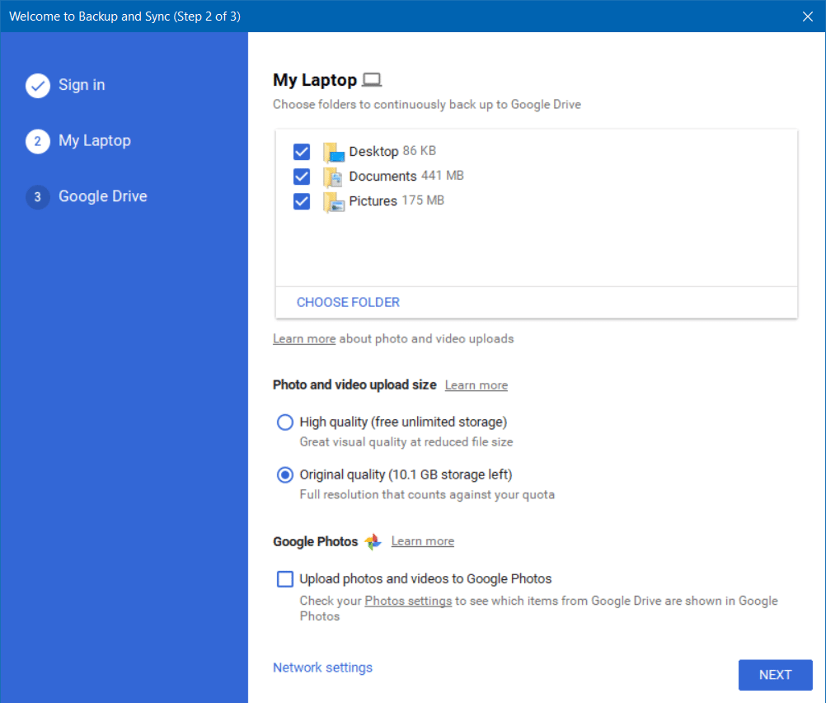
Task: Enable Upload photos and videos to Google Photos
Action: click(x=285, y=579)
